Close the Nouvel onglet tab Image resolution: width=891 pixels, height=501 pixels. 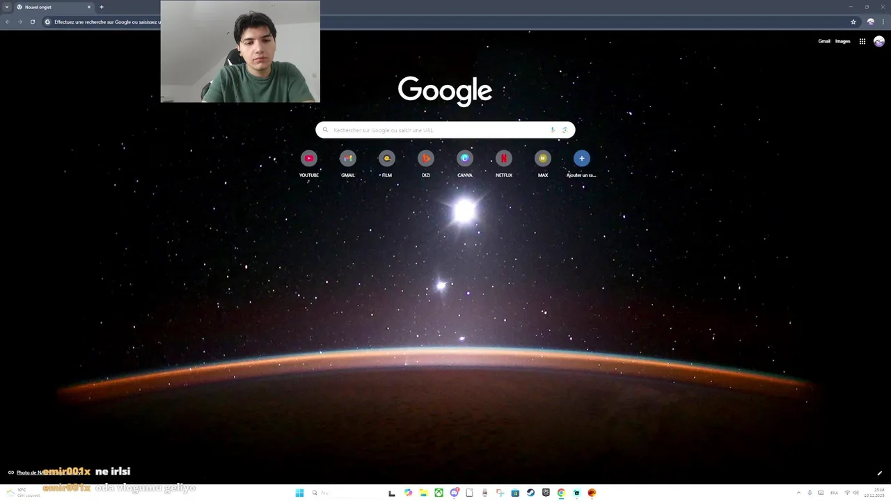89,7
